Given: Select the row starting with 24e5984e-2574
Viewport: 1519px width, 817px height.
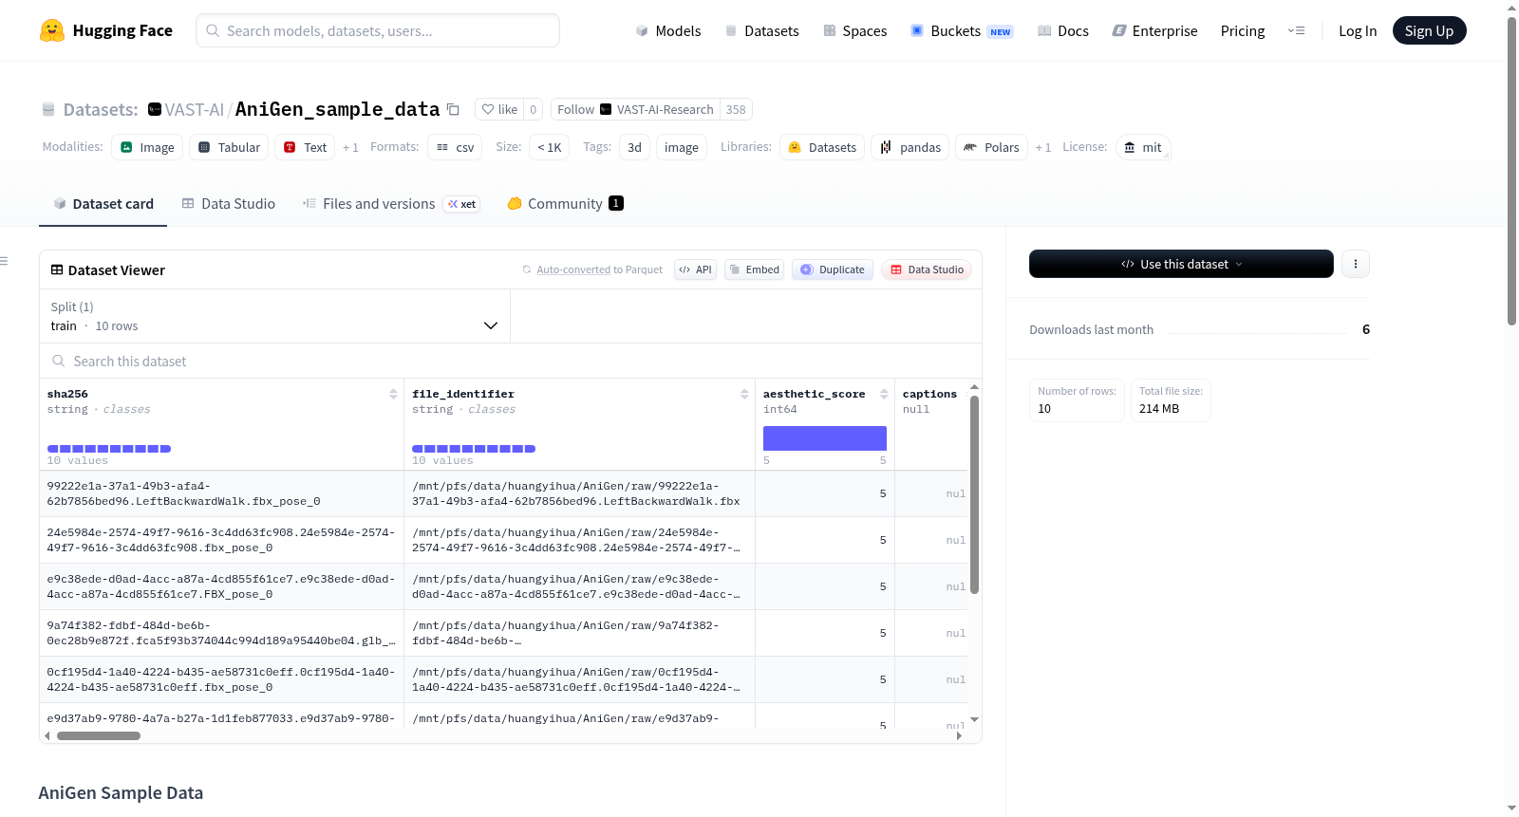Looking at the screenshot, I should point(503,541).
